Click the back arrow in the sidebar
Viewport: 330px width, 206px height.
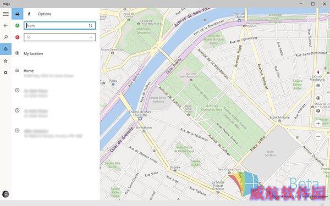[x=5, y=26]
